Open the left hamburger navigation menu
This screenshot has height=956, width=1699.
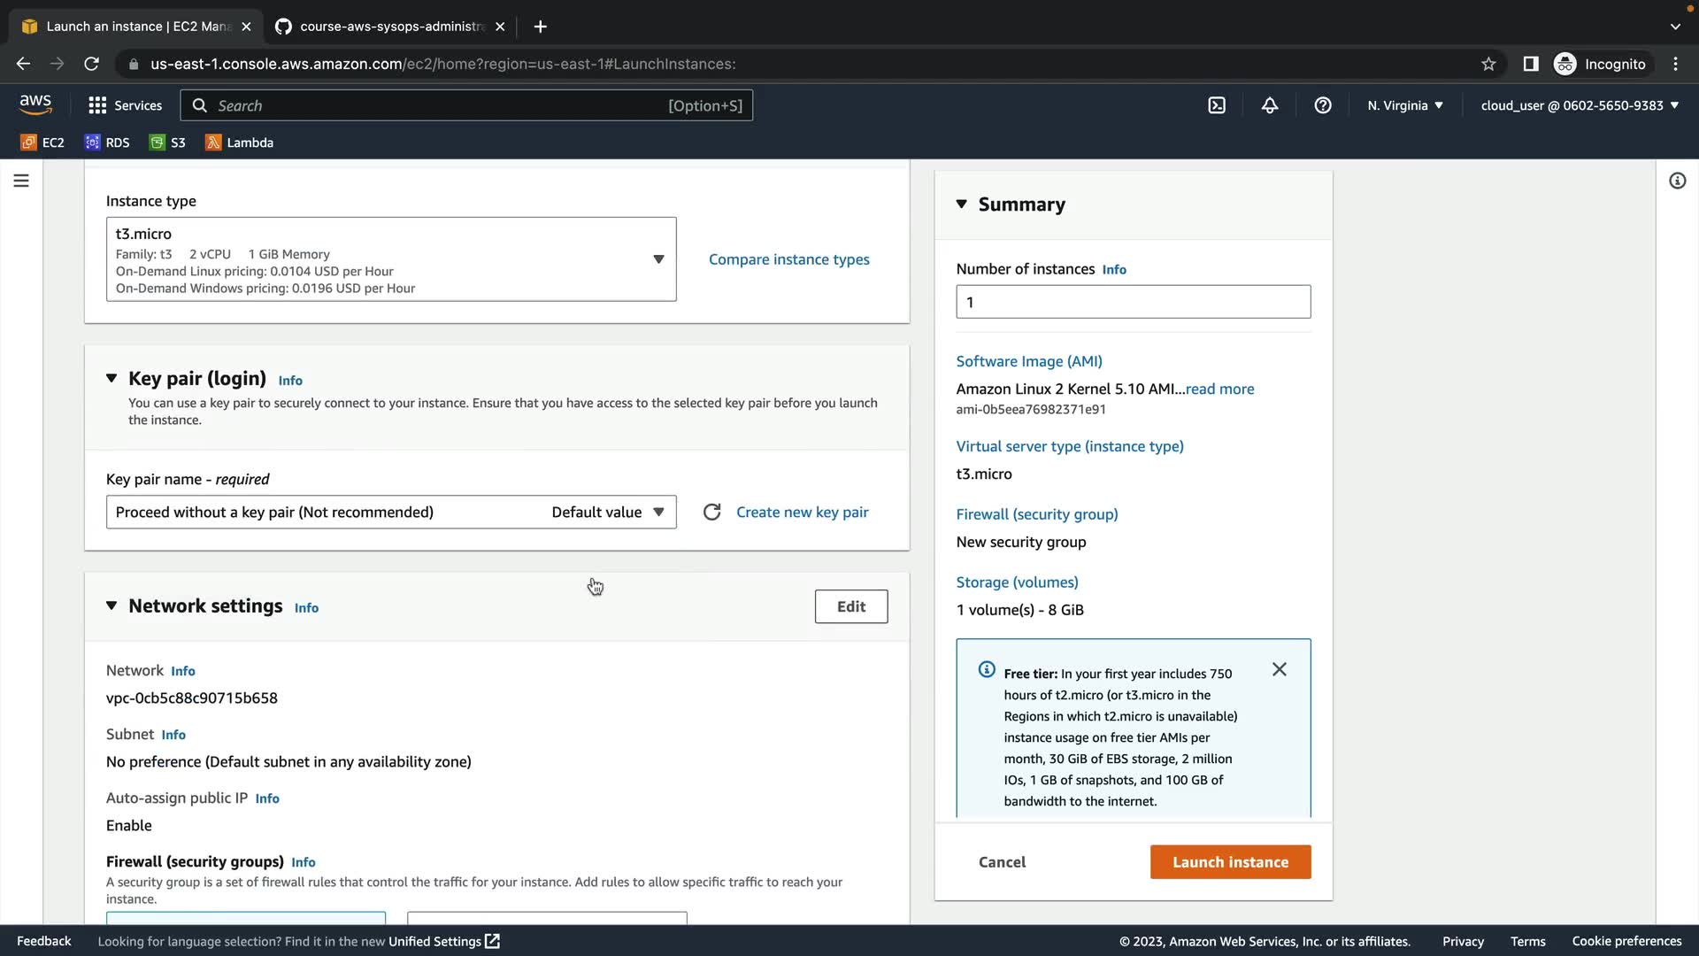(21, 181)
